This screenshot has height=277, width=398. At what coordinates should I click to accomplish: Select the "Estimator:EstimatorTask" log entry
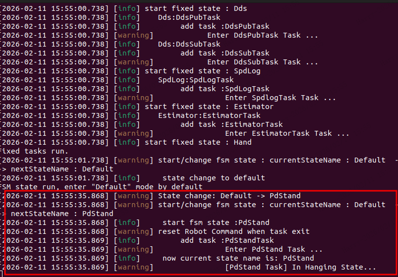pos(209,115)
